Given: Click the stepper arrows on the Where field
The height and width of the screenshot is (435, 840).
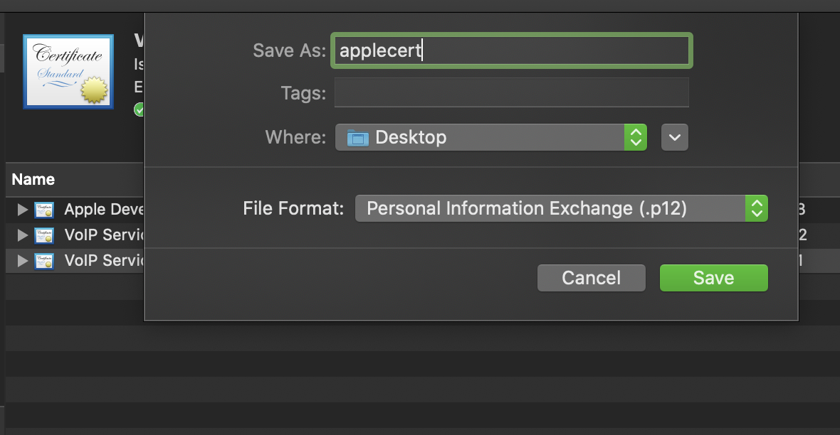Looking at the screenshot, I should pos(636,136).
